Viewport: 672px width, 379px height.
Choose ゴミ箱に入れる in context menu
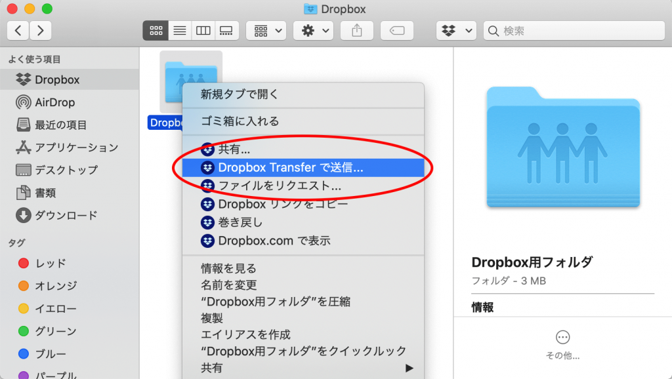[303, 121]
